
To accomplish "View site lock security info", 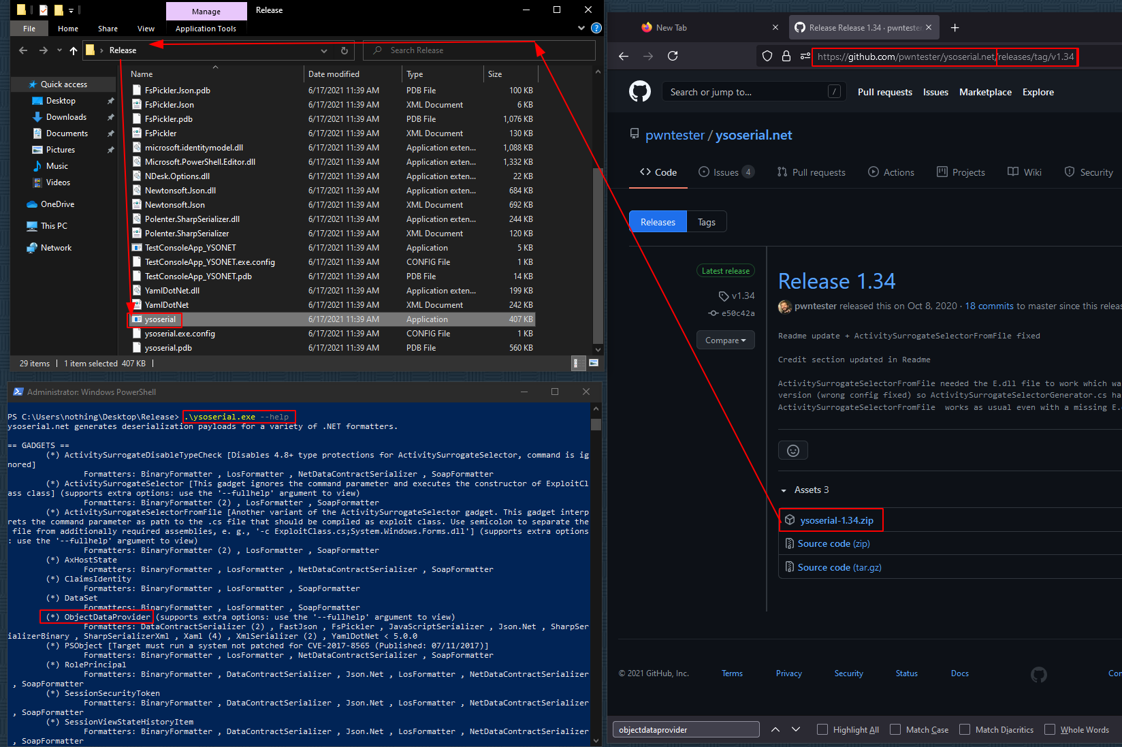I will pyautogui.click(x=786, y=56).
